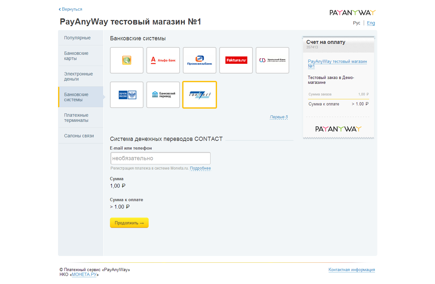The image size is (435, 284).
Task: Go to Платежные терминалы tab
Action: click(81, 118)
